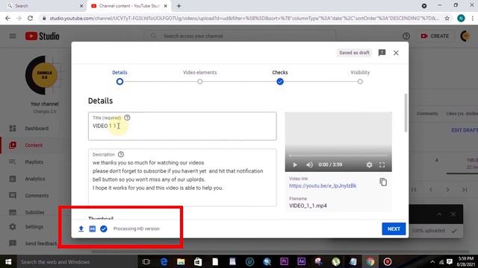Bookmark this page with the star
The image size is (478, 268).
point(447,18)
